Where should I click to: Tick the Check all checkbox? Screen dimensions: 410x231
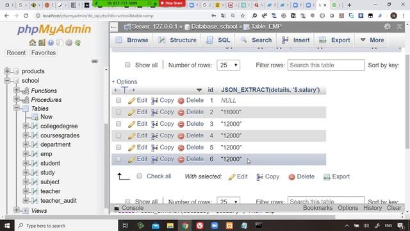pyautogui.click(x=140, y=176)
